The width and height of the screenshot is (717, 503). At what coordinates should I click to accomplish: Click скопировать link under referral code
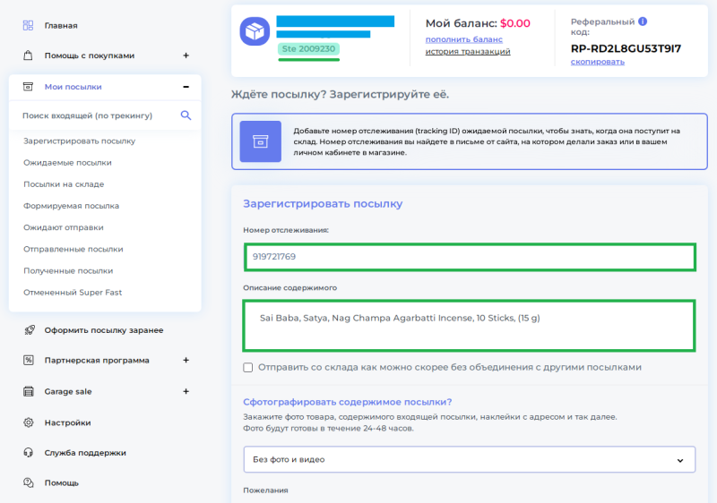(597, 62)
